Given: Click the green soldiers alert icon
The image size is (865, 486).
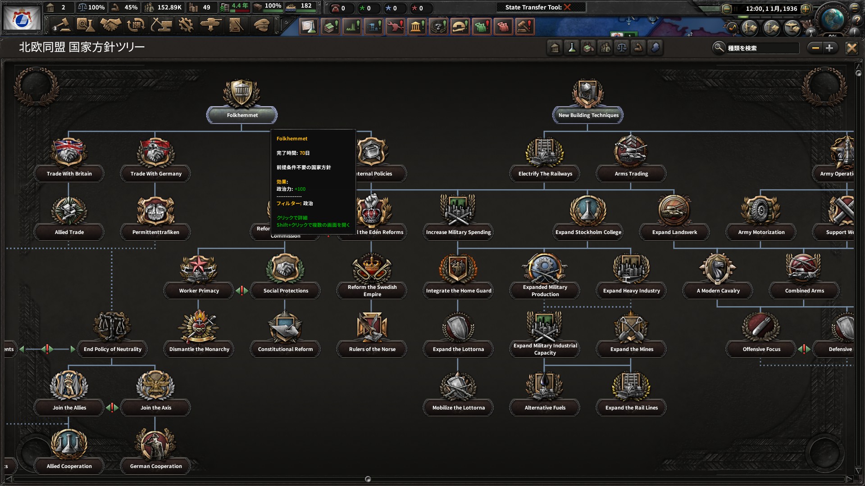Looking at the screenshot, I should point(482,27).
